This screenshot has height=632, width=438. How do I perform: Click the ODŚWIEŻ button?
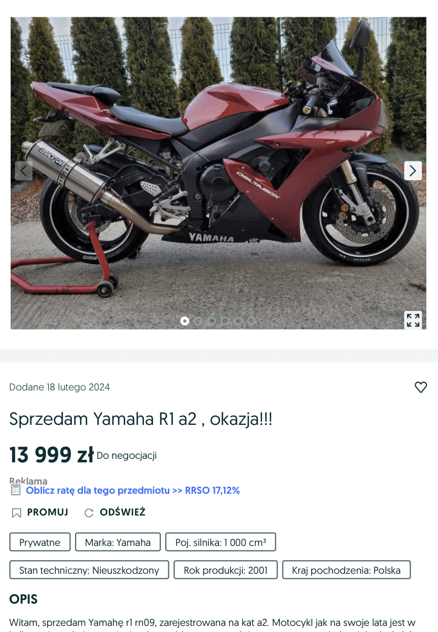(x=123, y=512)
